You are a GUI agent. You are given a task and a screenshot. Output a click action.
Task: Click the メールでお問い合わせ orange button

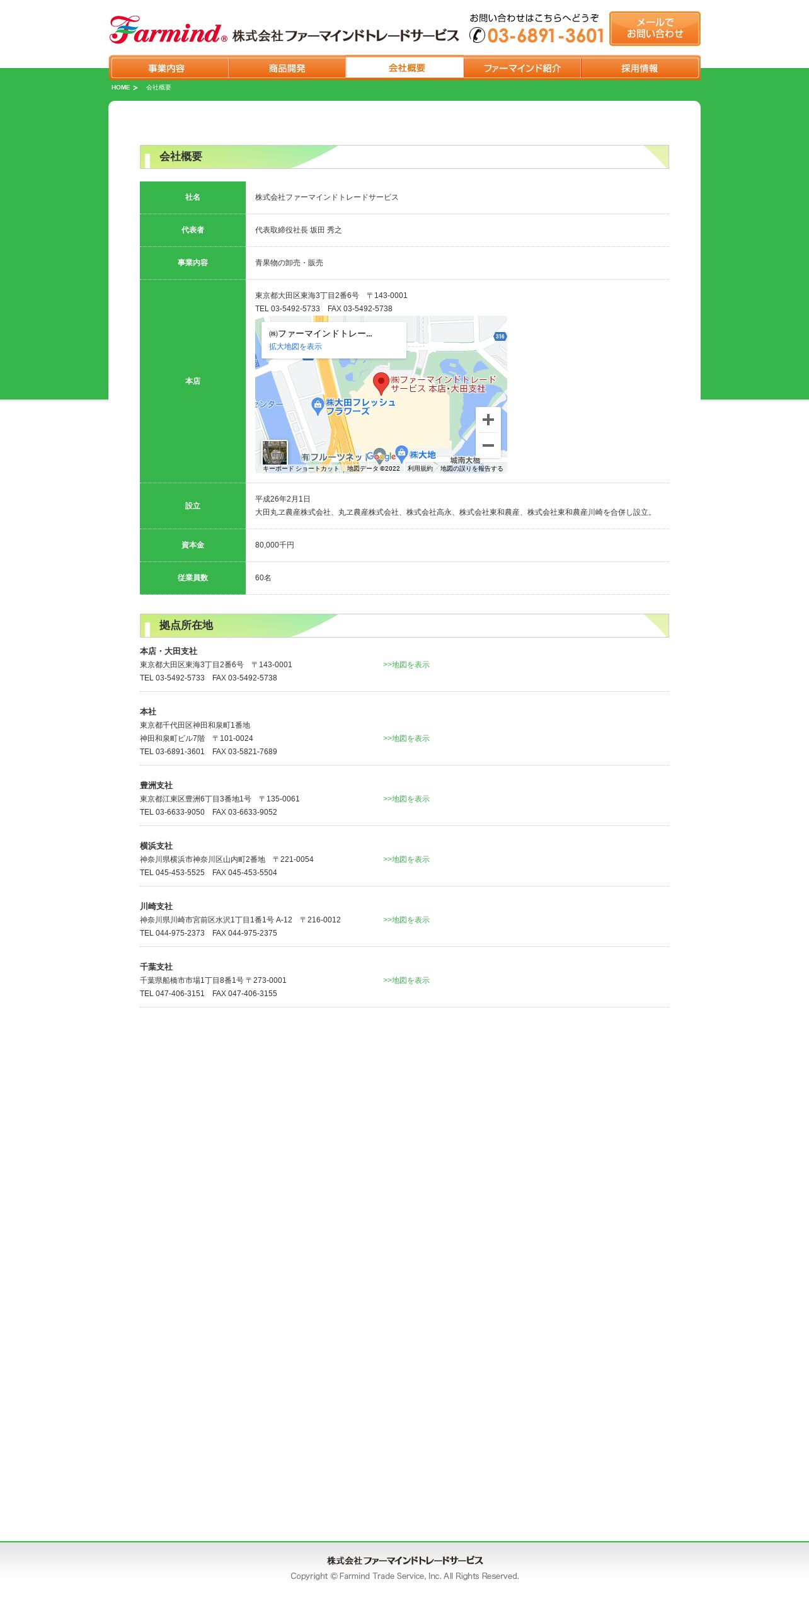tap(655, 28)
